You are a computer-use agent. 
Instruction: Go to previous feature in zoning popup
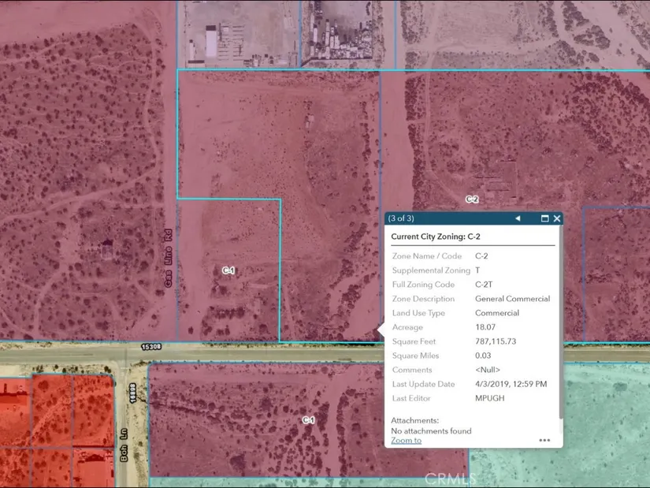pyautogui.click(x=518, y=218)
